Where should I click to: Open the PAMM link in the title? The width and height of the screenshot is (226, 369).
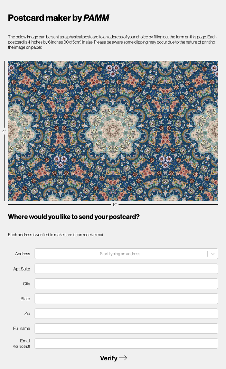tap(96, 18)
